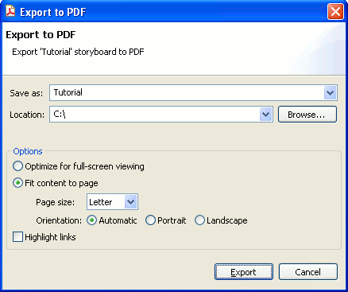348x292 pixels.
Task: Click the Export 'Tutorial' storyboard to PDF description
Action: 78,52
